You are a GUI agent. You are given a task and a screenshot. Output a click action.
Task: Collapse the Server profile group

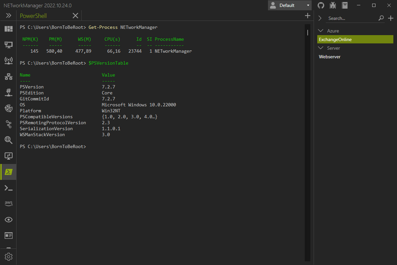[320, 48]
